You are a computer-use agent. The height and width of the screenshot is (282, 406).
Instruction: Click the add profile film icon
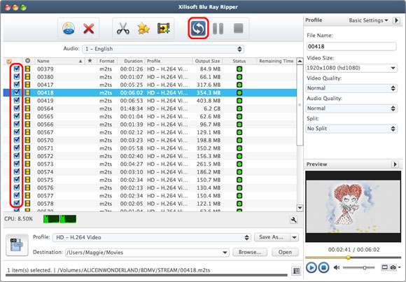[x=163, y=29]
